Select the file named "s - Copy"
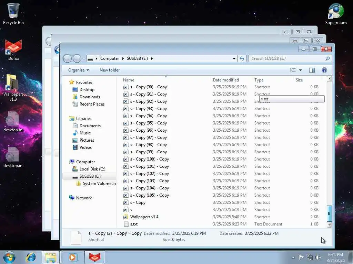 (x=138, y=202)
